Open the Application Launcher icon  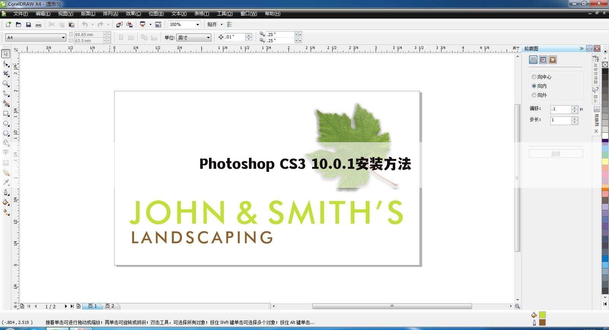click(143, 24)
